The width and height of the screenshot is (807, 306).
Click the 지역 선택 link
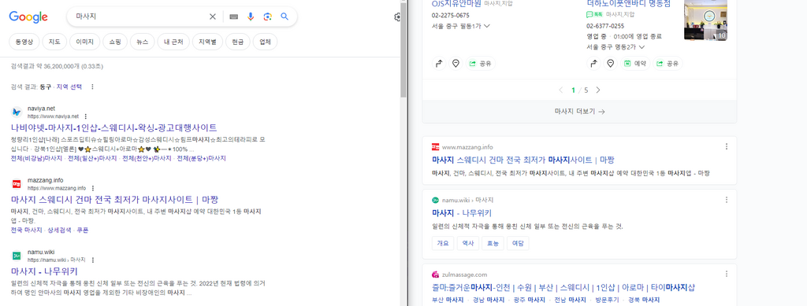tap(69, 87)
